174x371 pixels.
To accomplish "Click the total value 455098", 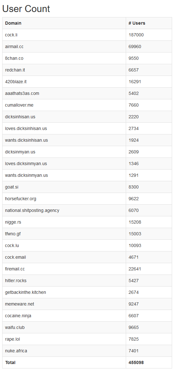I will [x=136, y=362].
